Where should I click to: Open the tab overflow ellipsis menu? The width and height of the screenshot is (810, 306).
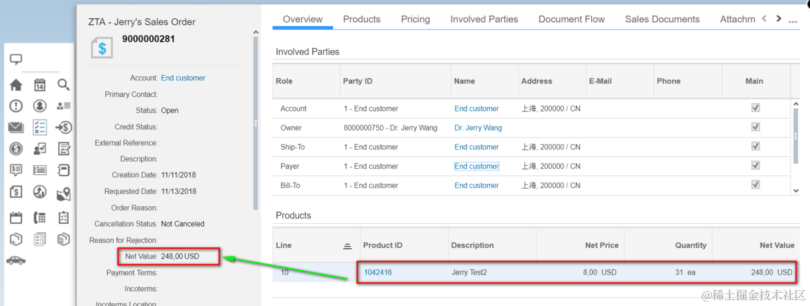[794, 22]
